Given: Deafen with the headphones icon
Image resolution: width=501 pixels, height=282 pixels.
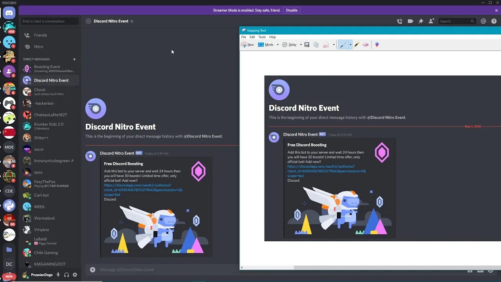Looking at the screenshot, I should (67, 275).
